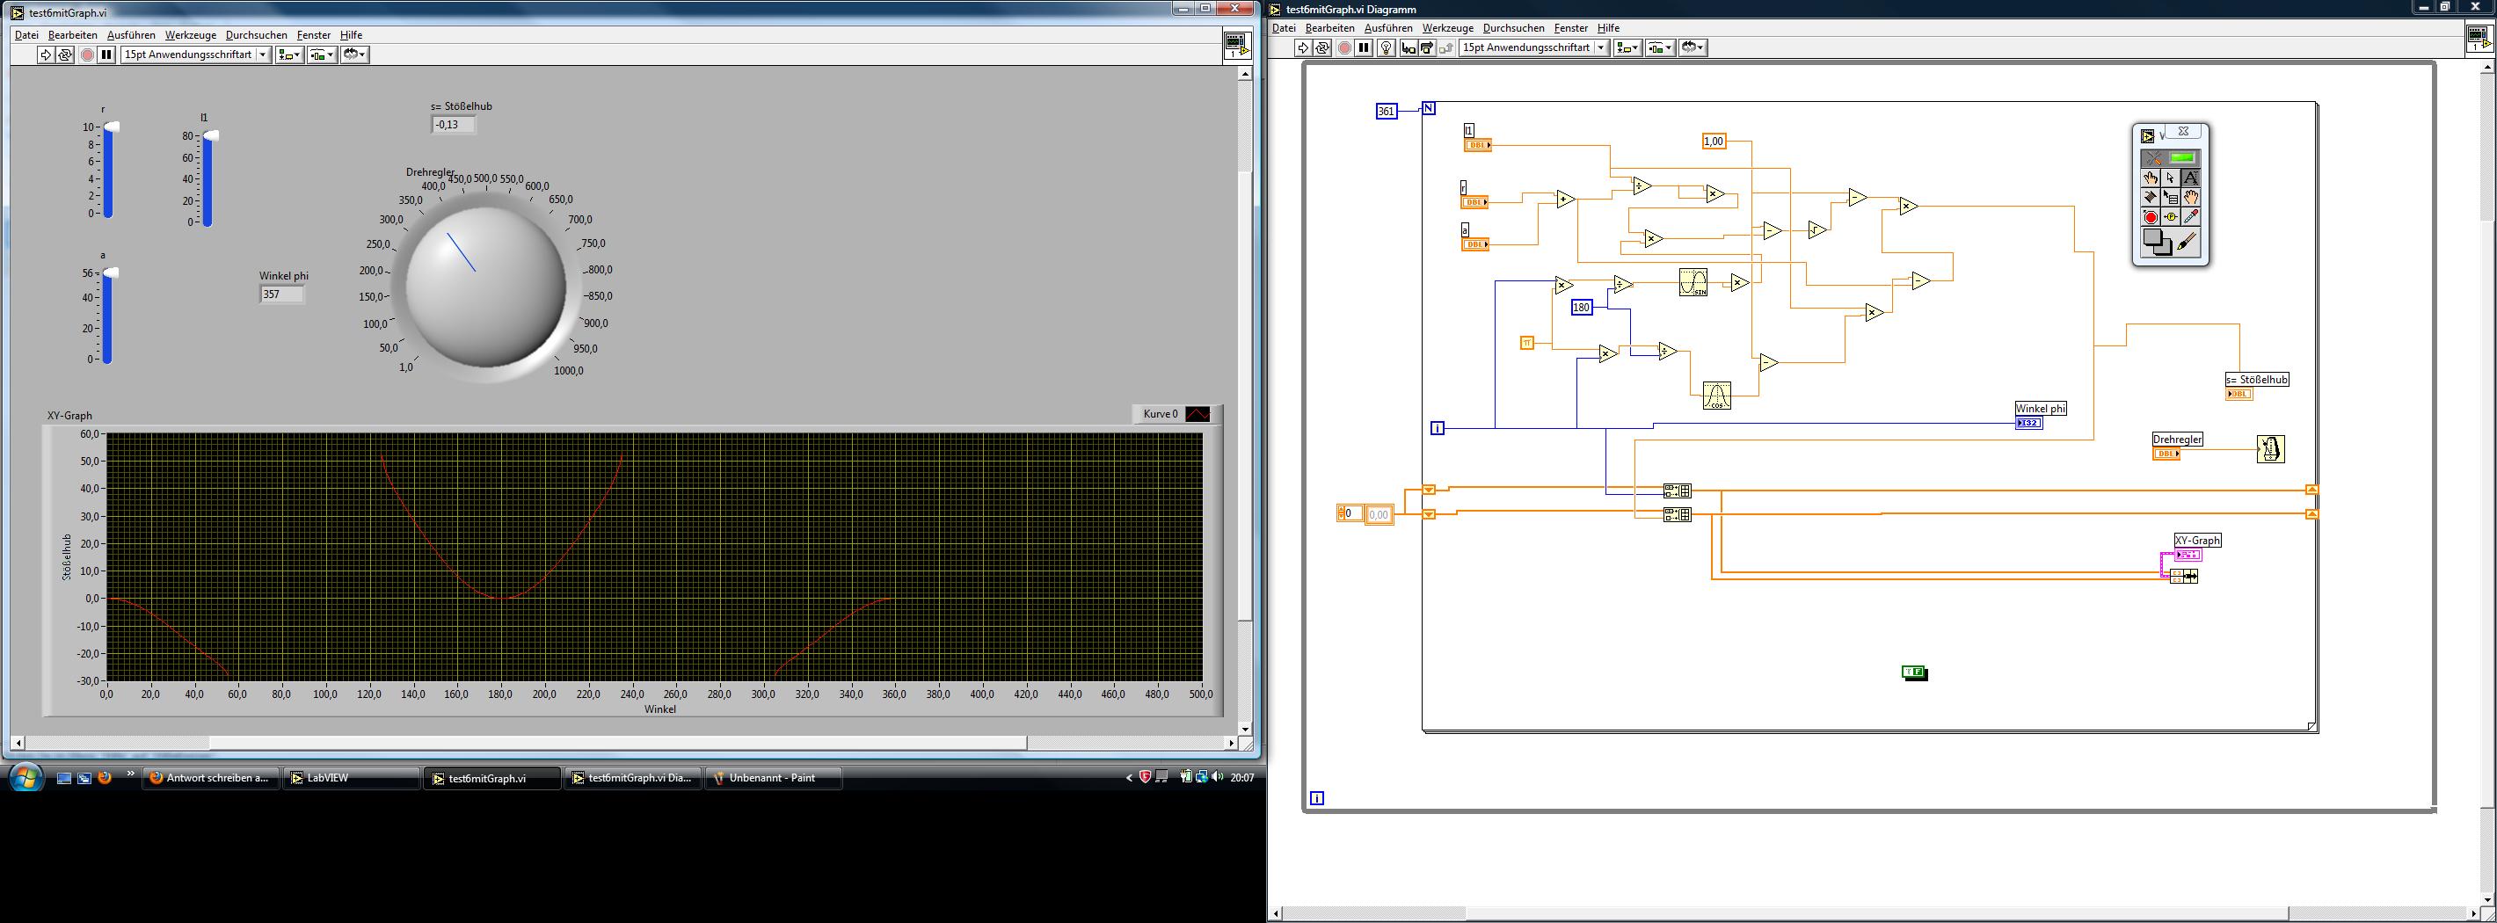
Task: Select the text labeling tool
Action: click(2191, 178)
